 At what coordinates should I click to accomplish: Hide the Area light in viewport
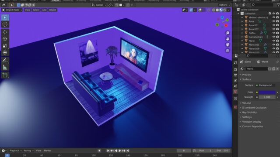pos(273,21)
